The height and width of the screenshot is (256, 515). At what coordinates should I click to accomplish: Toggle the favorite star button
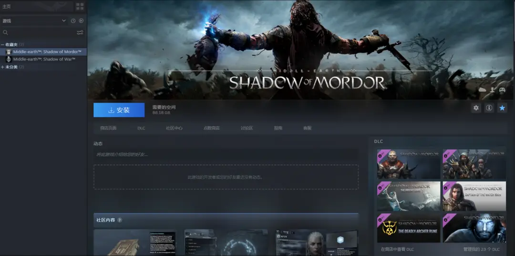tap(502, 108)
